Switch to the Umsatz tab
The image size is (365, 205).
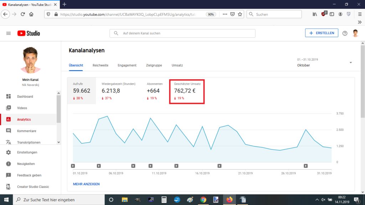tap(177, 65)
